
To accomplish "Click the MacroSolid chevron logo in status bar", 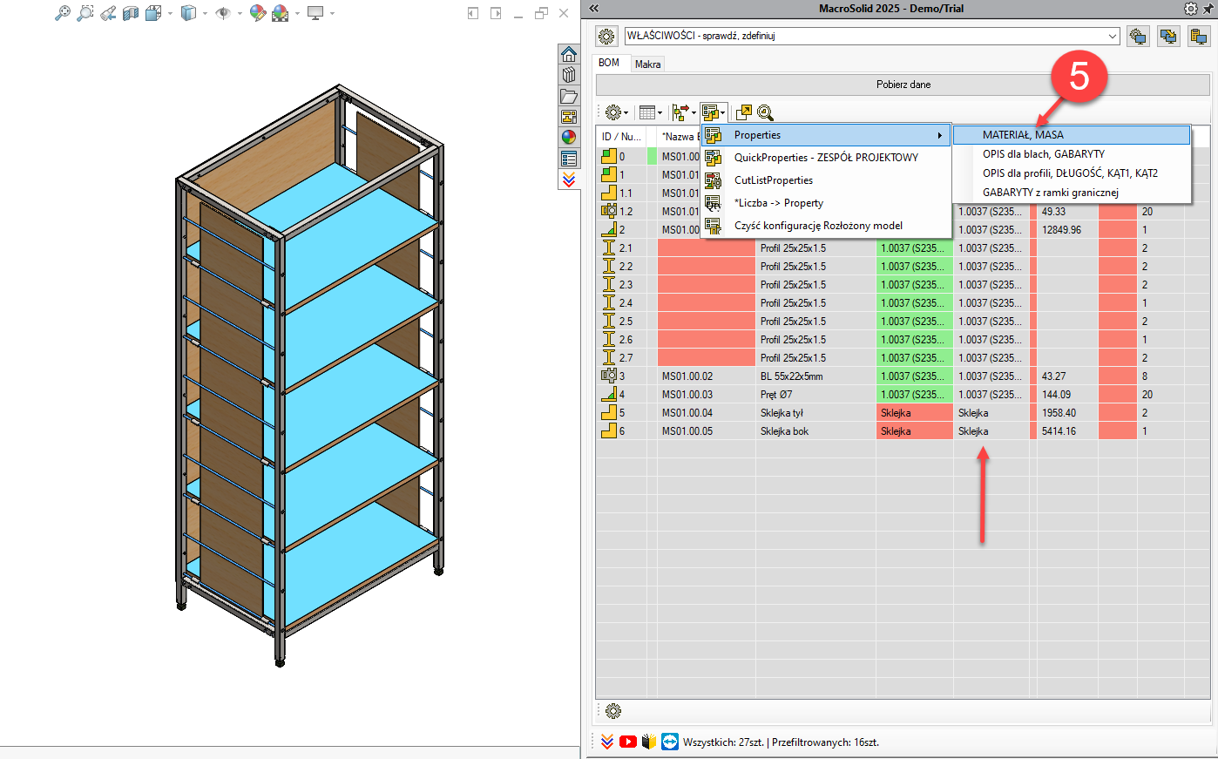I will (x=607, y=742).
